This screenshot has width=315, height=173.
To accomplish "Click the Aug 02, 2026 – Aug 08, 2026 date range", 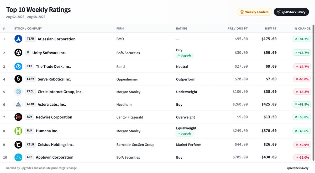I will [x=26, y=17].
